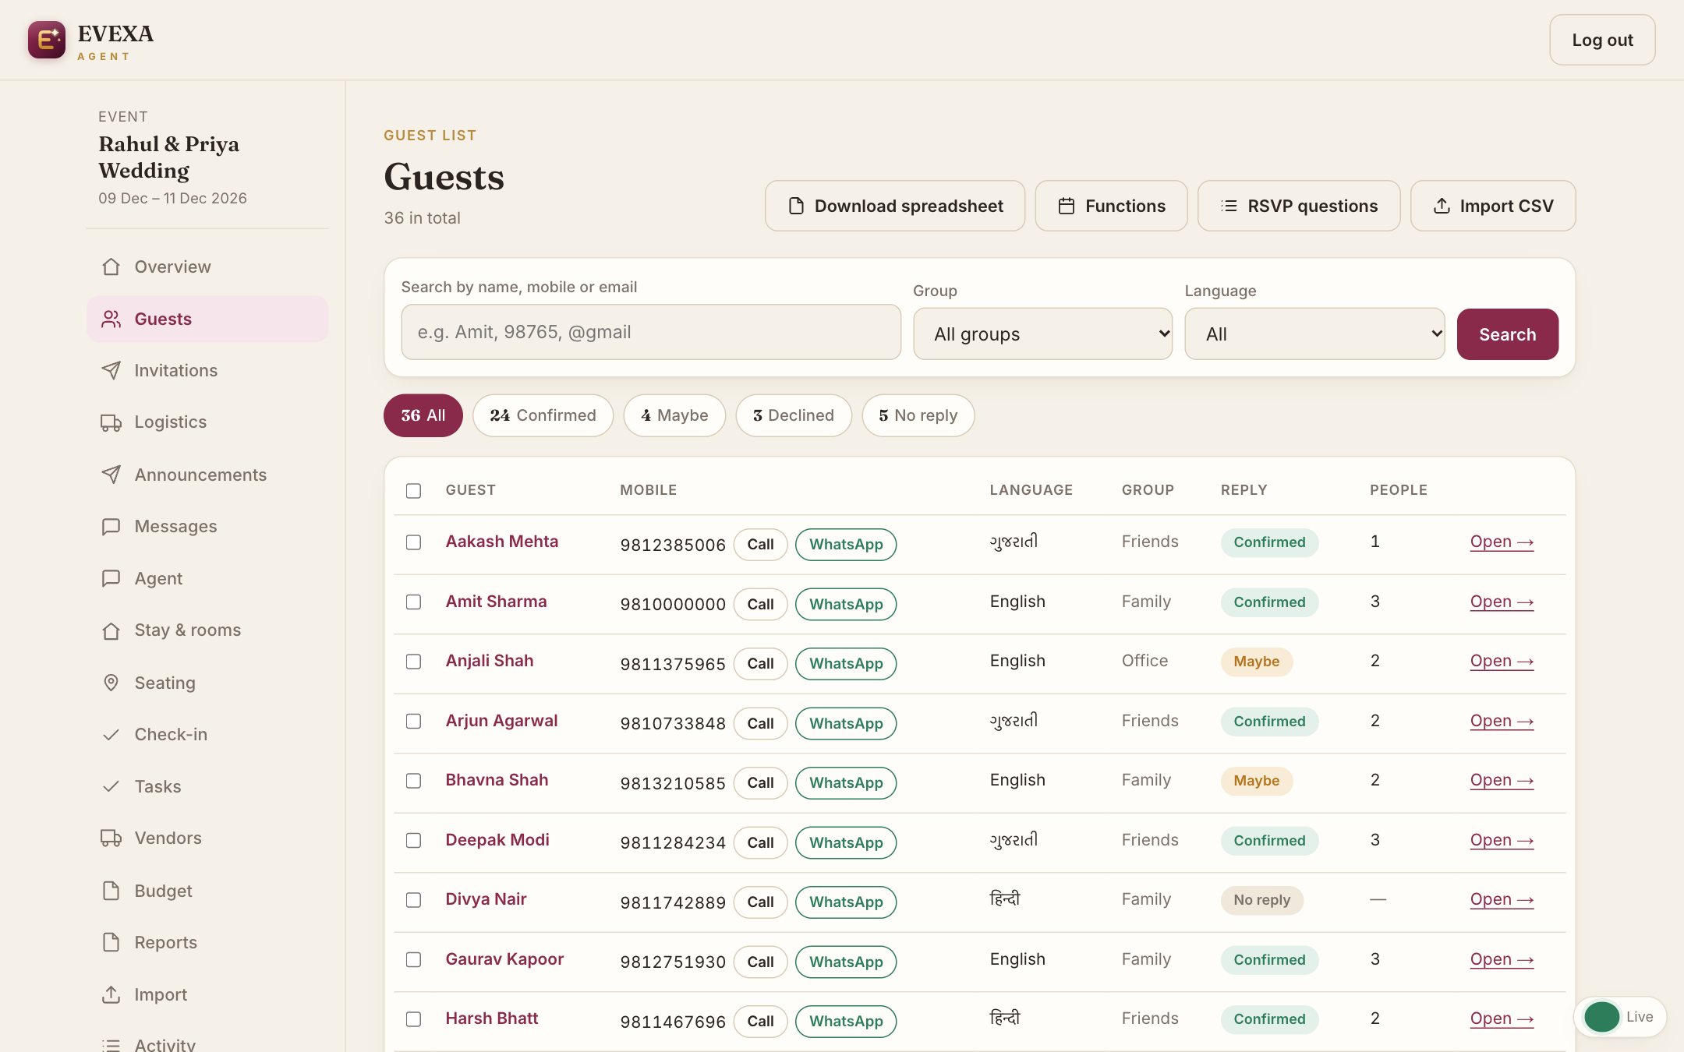The image size is (1684, 1052).
Task: Check the box for Aakash Mehta
Action: [413, 542]
